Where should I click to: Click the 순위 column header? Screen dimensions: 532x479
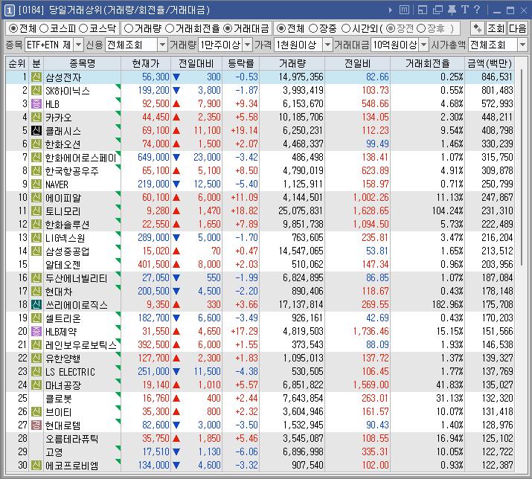pyautogui.click(x=17, y=63)
